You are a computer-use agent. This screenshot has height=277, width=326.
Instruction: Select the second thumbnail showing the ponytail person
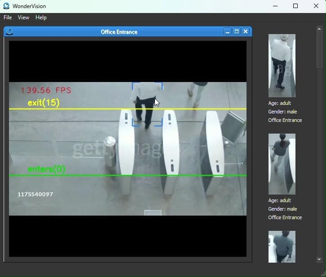[x=282, y=164]
